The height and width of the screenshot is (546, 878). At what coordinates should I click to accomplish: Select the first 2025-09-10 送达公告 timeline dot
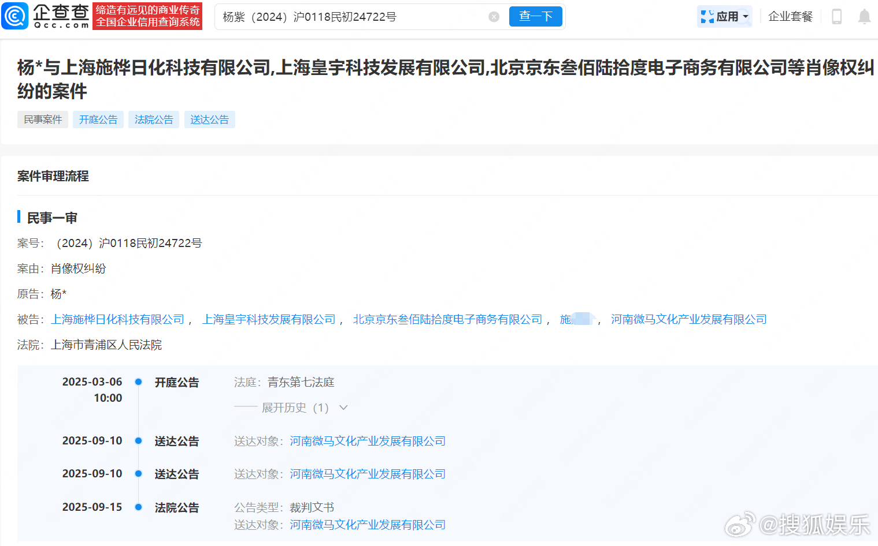139,441
